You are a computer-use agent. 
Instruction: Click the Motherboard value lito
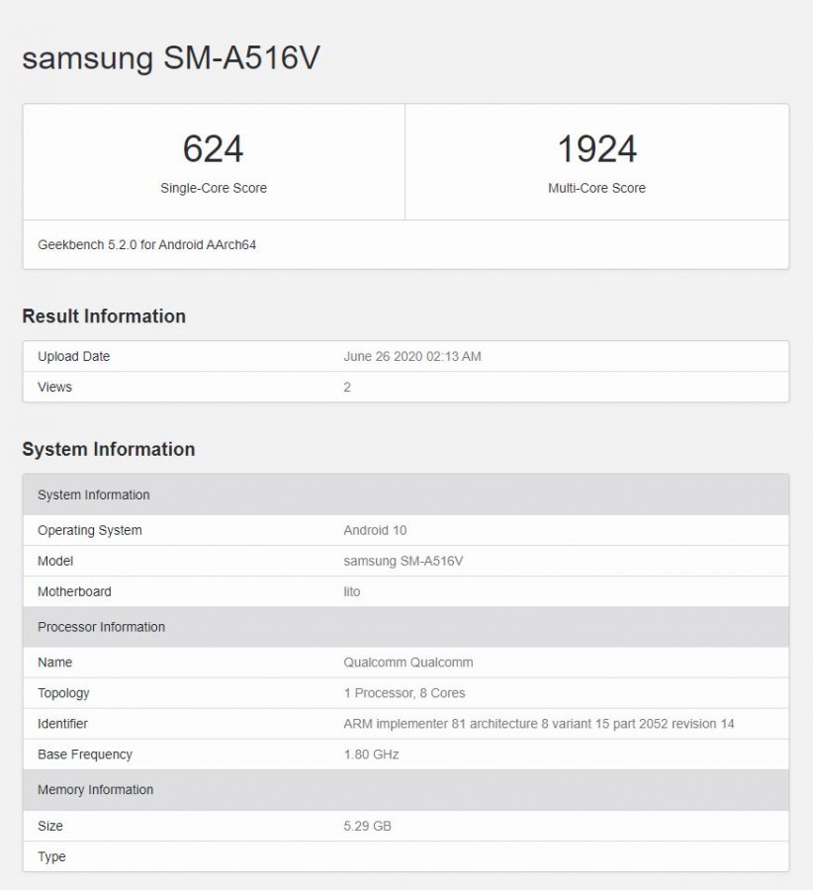click(x=352, y=591)
